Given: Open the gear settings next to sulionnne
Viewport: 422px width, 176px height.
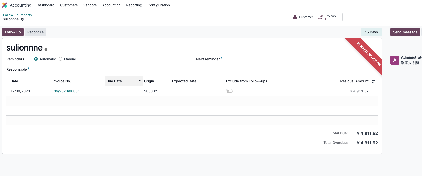Looking at the screenshot, I should (22, 19).
